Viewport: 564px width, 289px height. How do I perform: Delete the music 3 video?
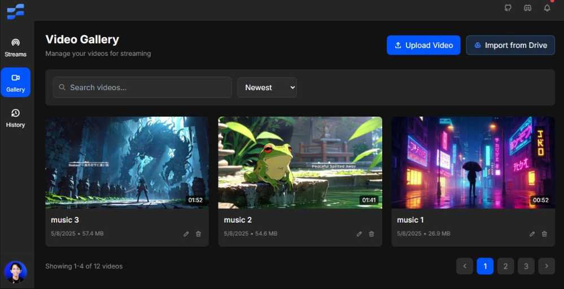[x=198, y=234]
